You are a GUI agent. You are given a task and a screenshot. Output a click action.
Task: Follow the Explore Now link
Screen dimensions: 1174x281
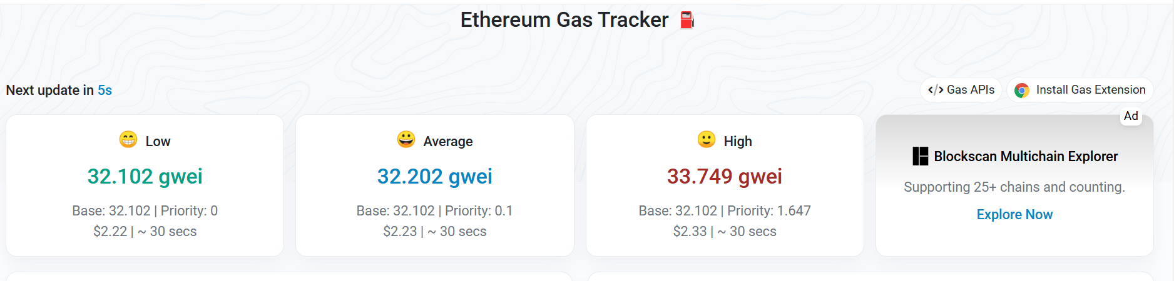pos(1014,214)
